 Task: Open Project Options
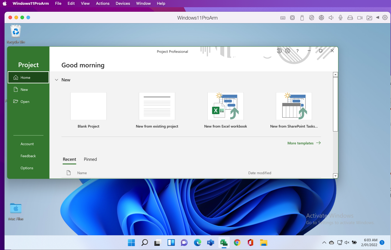[27, 168]
